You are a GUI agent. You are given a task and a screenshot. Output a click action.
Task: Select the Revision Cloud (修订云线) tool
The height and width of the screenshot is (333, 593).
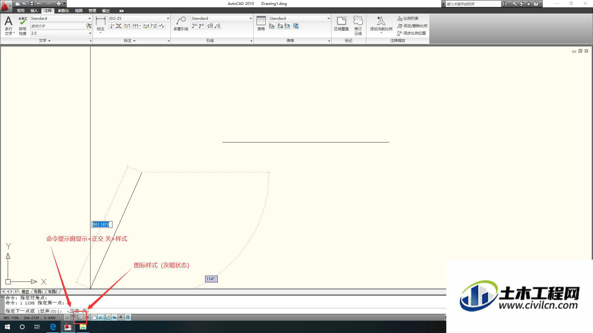pos(358,25)
